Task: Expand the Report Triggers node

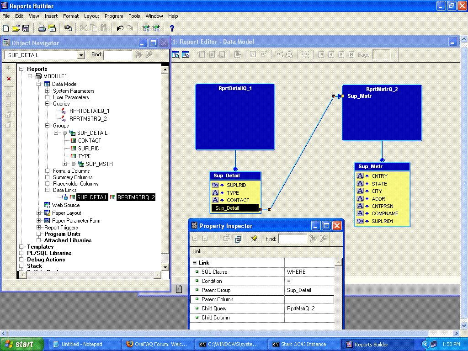Action: (38, 228)
